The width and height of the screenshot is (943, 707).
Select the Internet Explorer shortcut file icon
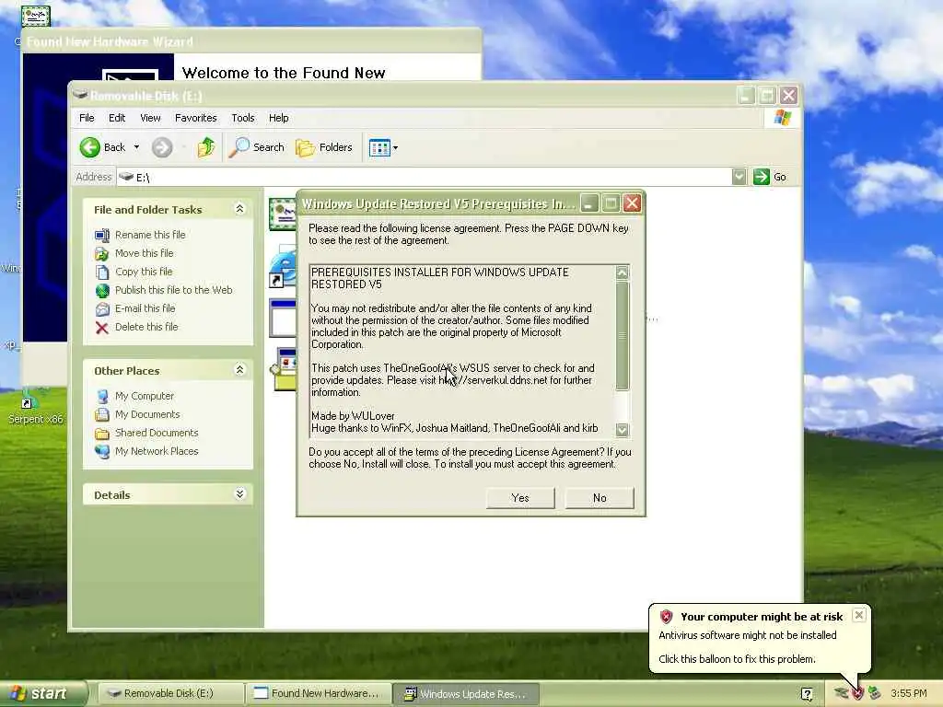tap(283, 268)
